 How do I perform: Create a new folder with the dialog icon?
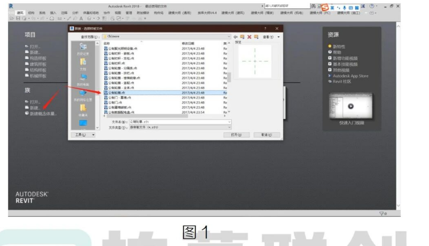(256, 37)
